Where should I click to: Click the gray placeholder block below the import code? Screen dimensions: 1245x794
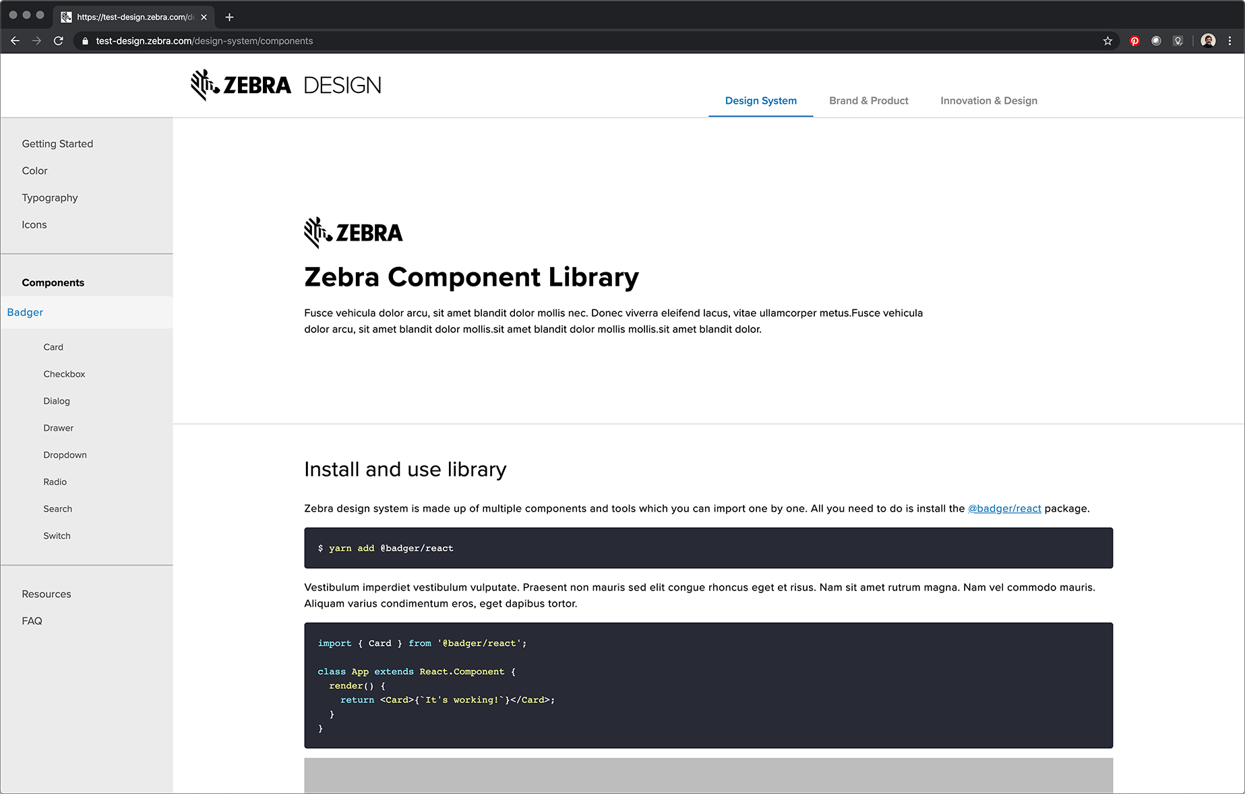(x=708, y=776)
